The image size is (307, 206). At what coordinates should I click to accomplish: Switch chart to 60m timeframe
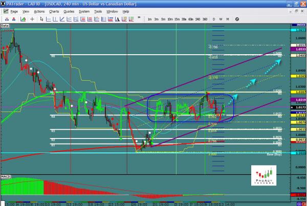(190, 19)
